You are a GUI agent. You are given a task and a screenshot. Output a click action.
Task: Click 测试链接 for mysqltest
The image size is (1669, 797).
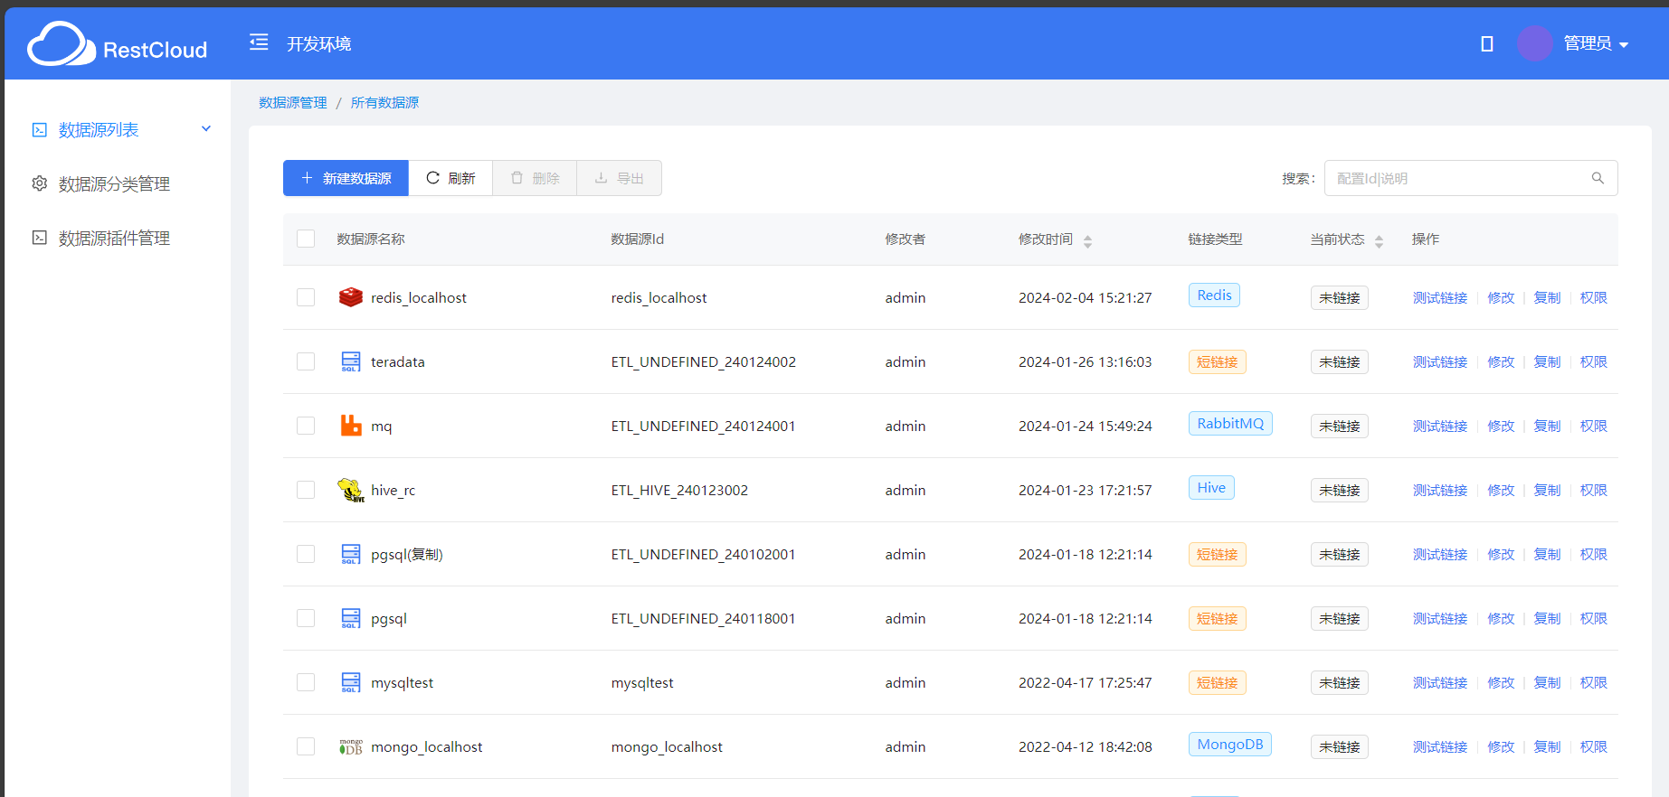point(1439,682)
